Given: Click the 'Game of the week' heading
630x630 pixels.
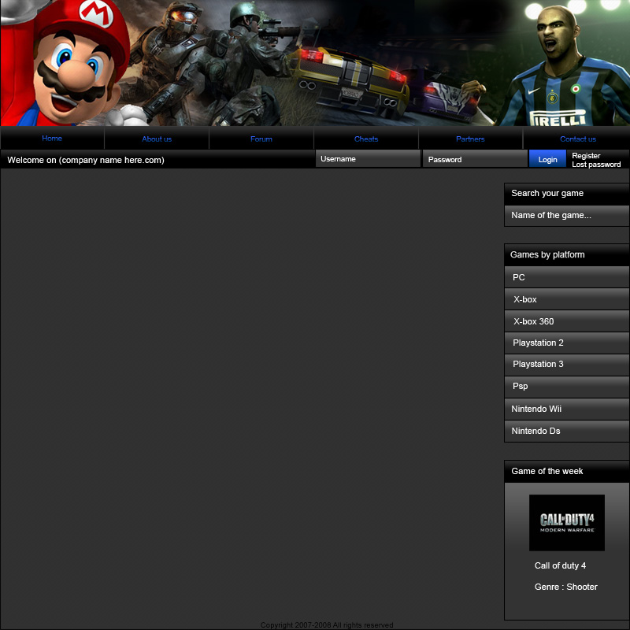Looking at the screenshot, I should (547, 471).
